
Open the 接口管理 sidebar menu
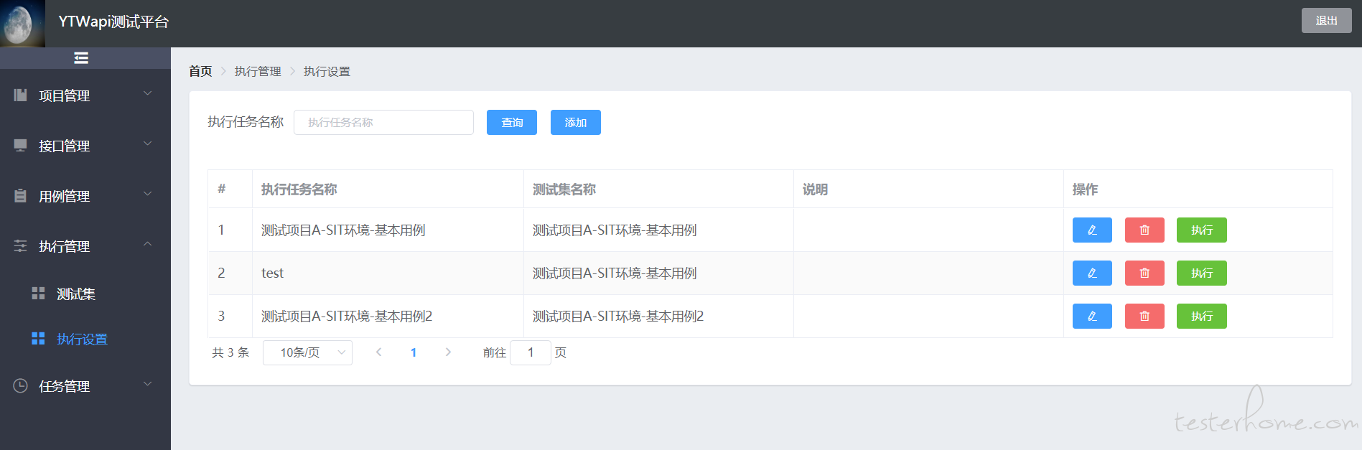pos(85,145)
